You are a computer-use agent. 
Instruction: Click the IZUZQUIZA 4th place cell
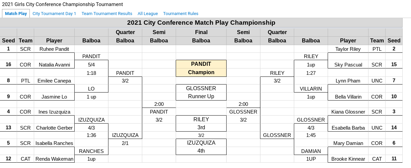[x=201, y=147]
